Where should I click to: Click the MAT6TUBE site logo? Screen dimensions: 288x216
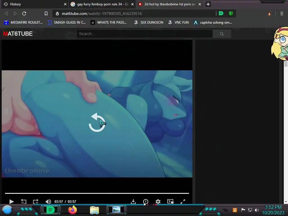[x=18, y=34]
